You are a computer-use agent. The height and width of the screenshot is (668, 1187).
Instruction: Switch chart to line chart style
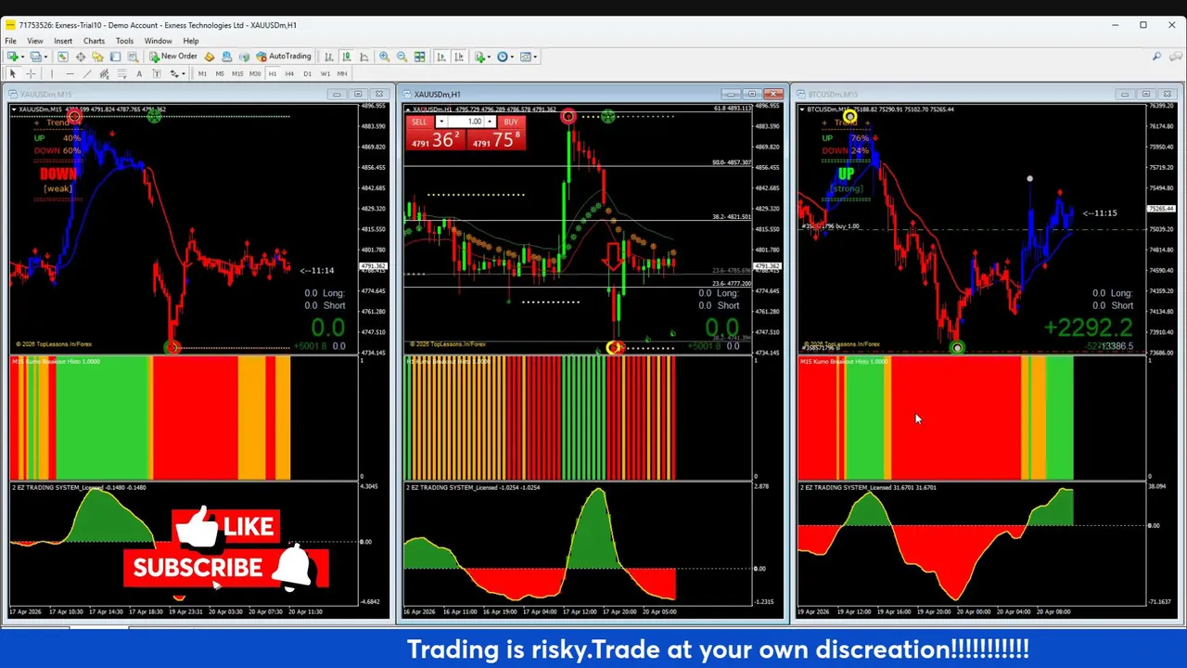(364, 57)
